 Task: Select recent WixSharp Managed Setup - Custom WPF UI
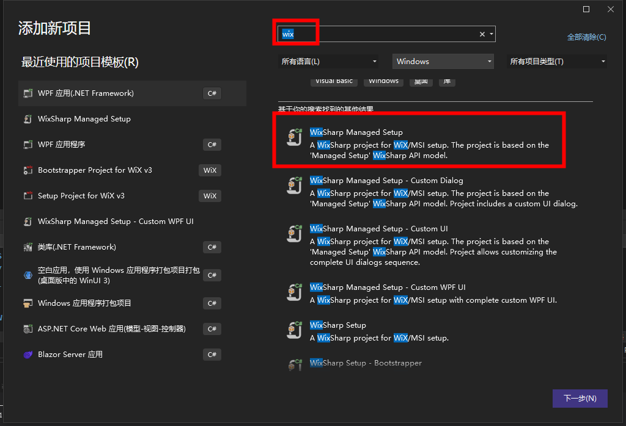[132, 221]
